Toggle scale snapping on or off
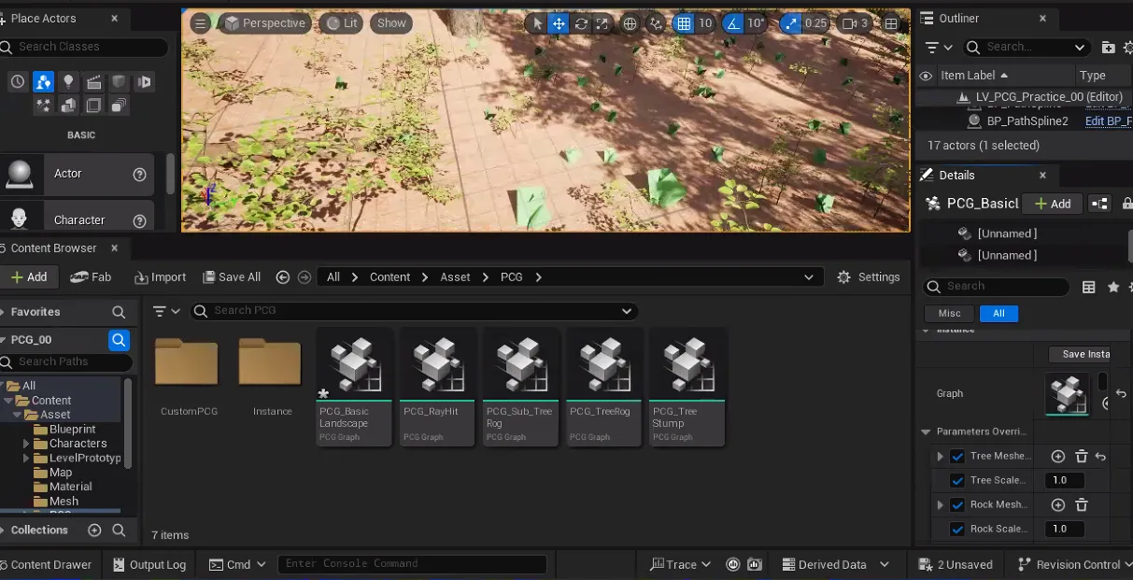 pyautogui.click(x=791, y=24)
